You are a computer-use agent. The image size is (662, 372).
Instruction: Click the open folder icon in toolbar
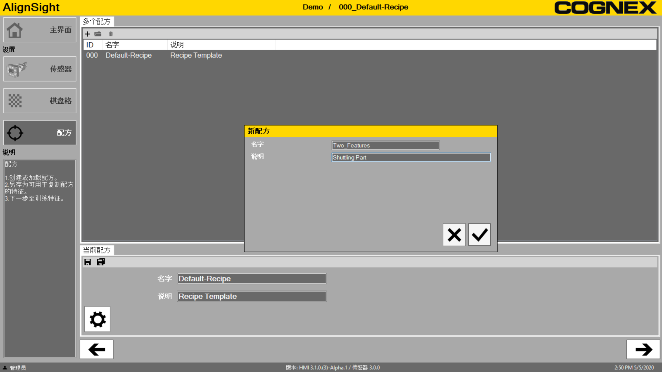pyautogui.click(x=98, y=34)
